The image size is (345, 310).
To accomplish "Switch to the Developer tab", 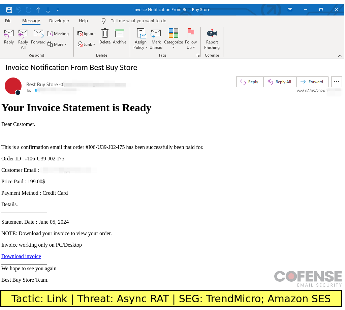I will coord(59,21).
